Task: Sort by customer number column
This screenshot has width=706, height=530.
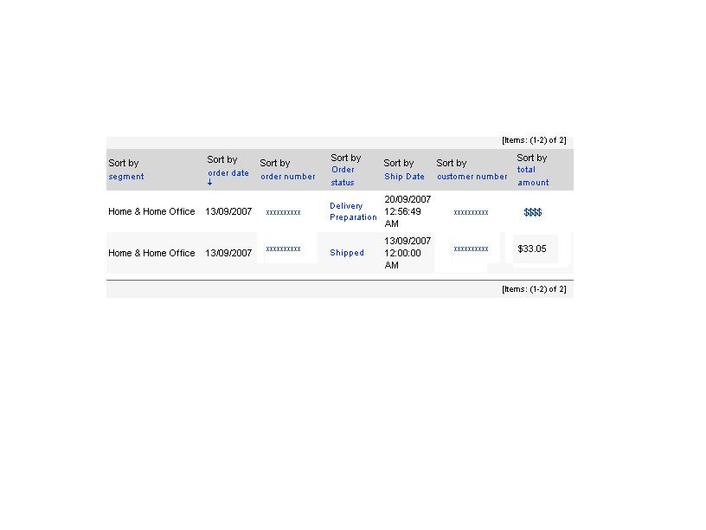Action: pyautogui.click(x=472, y=177)
